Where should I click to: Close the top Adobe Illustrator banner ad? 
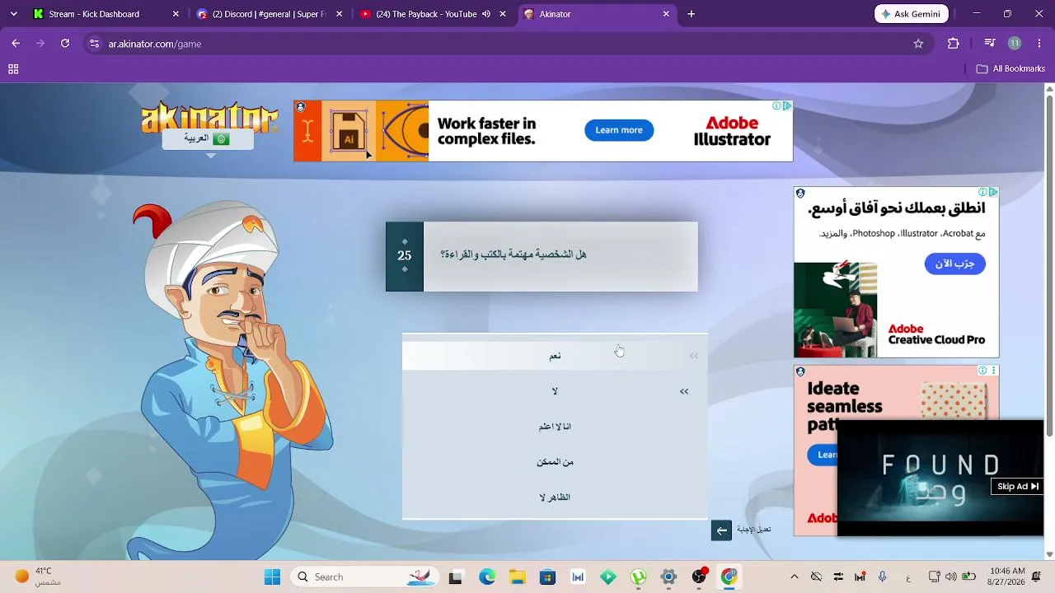pyautogui.click(x=787, y=106)
